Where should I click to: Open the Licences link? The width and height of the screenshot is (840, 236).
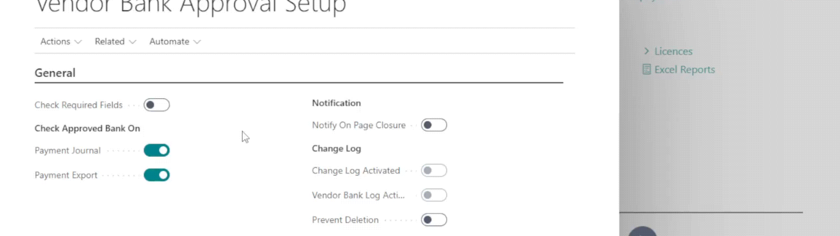click(x=673, y=52)
